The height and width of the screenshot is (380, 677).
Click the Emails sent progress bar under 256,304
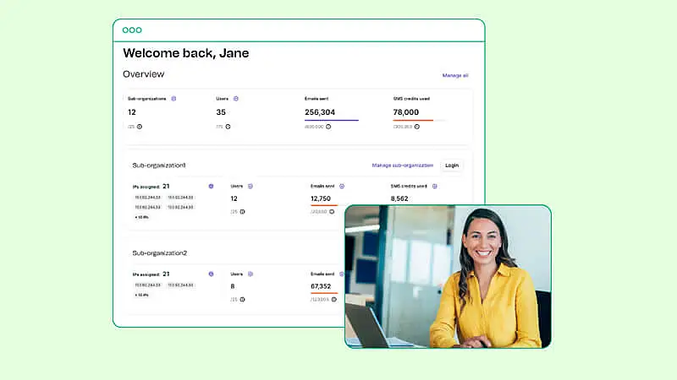331,120
